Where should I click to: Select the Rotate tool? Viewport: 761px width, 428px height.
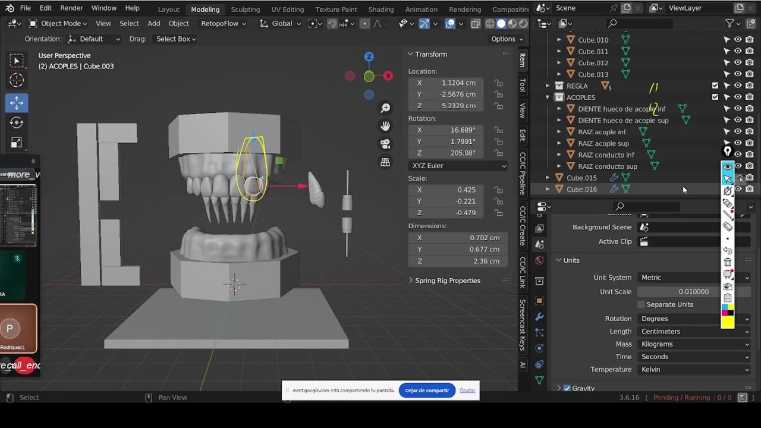(17, 123)
